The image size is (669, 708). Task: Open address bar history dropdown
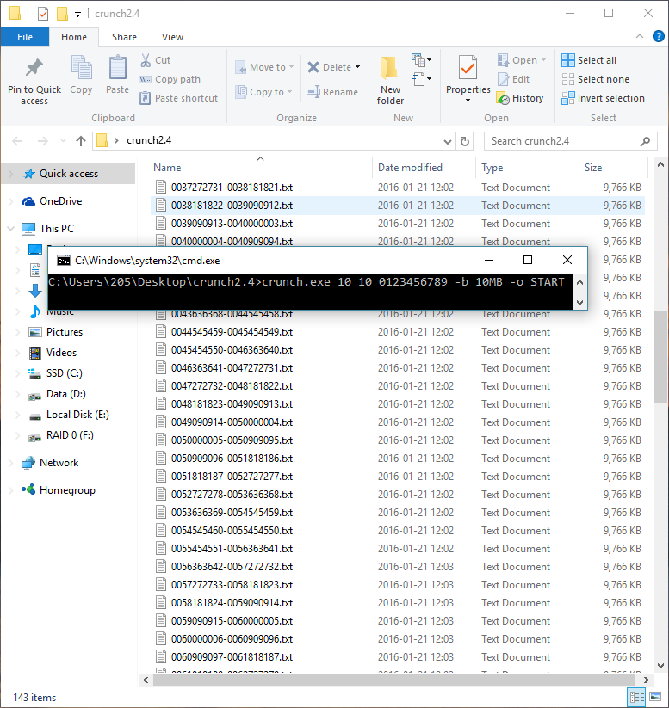point(448,142)
